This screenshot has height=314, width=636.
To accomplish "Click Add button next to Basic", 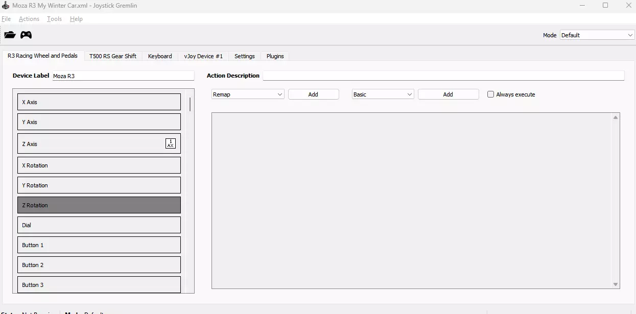I will 448,94.
